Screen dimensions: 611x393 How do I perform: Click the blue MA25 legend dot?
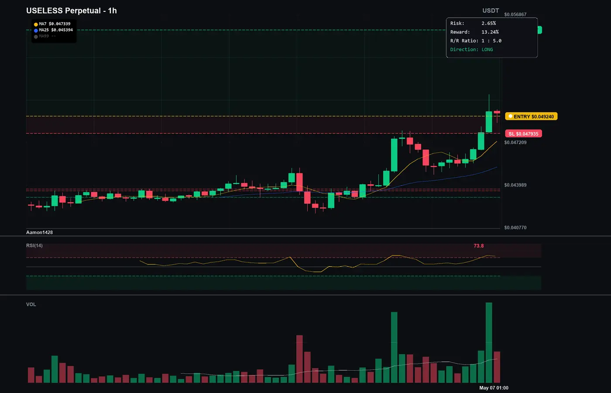[x=36, y=31]
